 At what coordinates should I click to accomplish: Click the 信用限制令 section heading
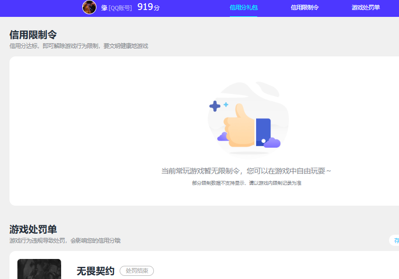point(33,35)
